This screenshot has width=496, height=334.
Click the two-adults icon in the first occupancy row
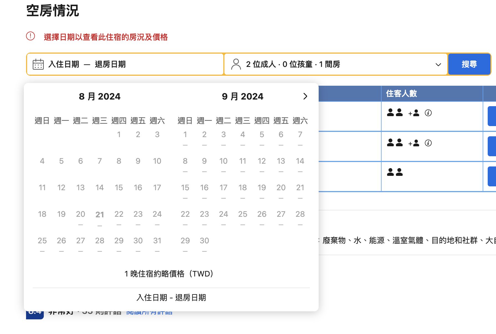pyautogui.click(x=395, y=112)
